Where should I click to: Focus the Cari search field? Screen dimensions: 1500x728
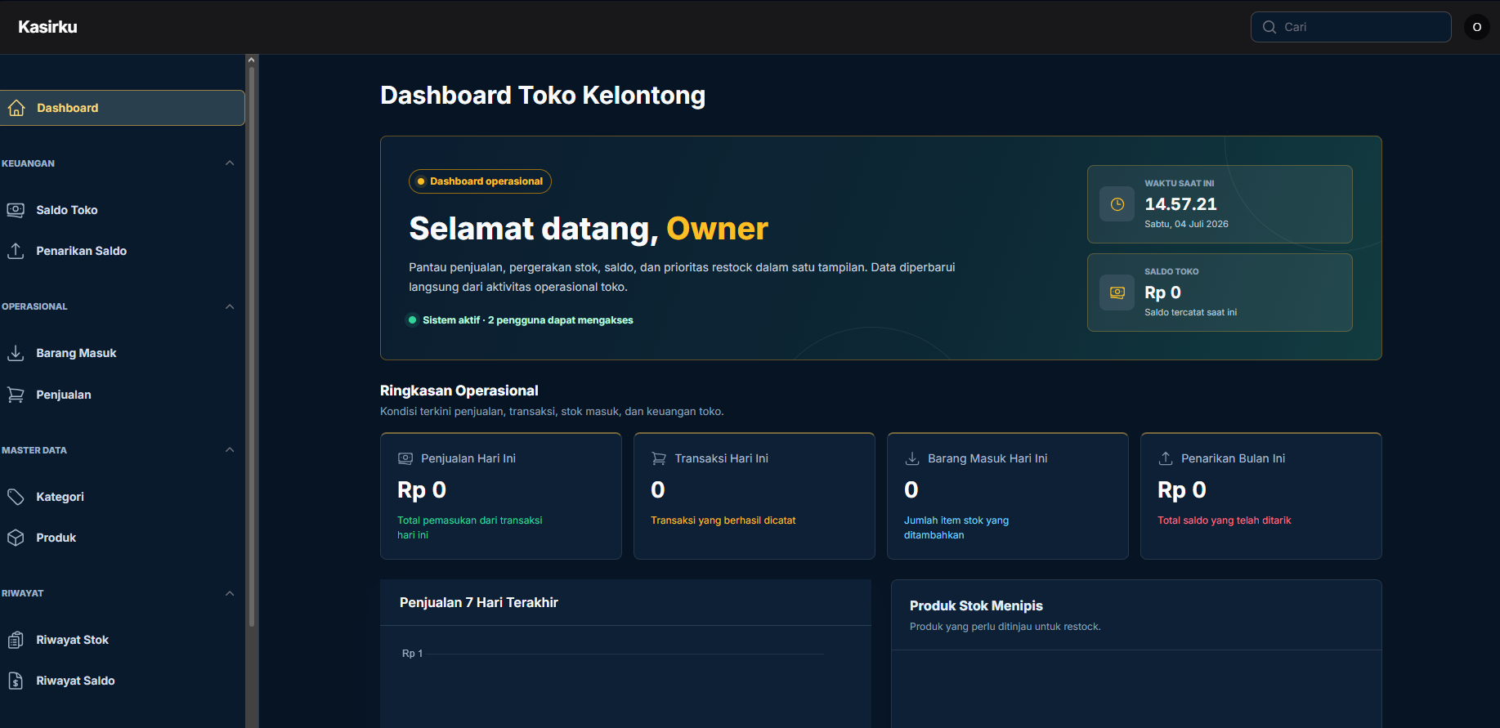[1351, 27]
